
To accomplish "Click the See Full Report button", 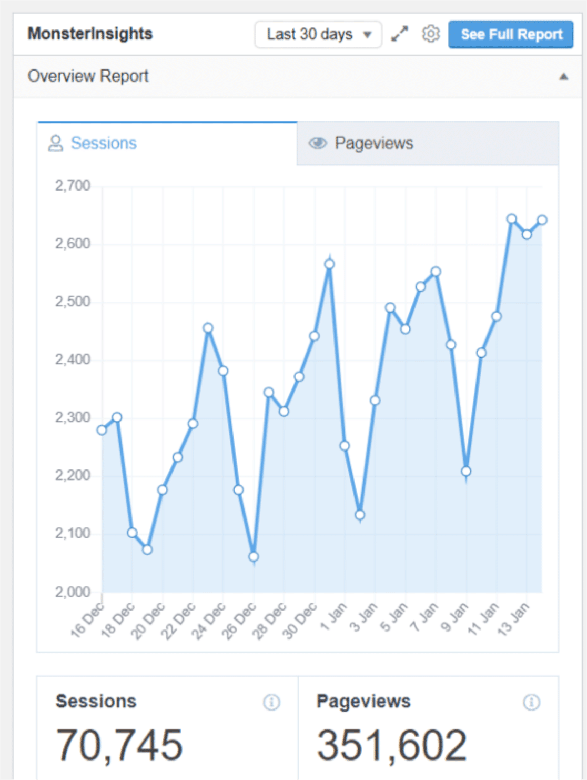I will point(511,35).
